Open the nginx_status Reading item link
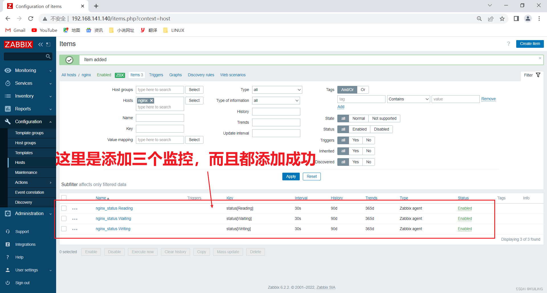 pyautogui.click(x=114, y=208)
